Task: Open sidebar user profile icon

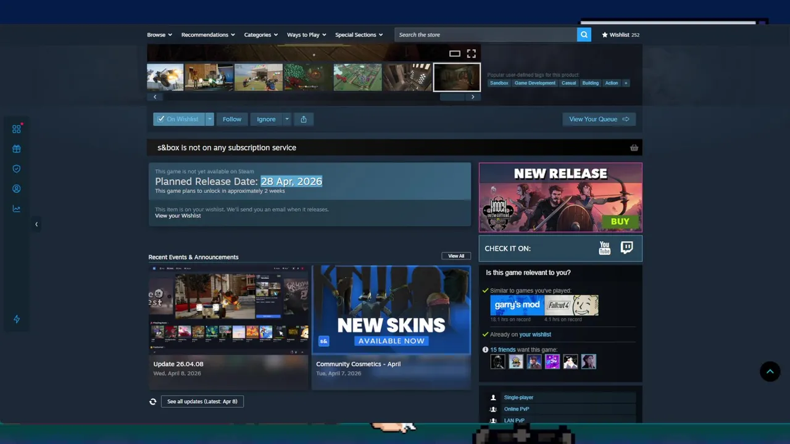Action: pos(17,189)
